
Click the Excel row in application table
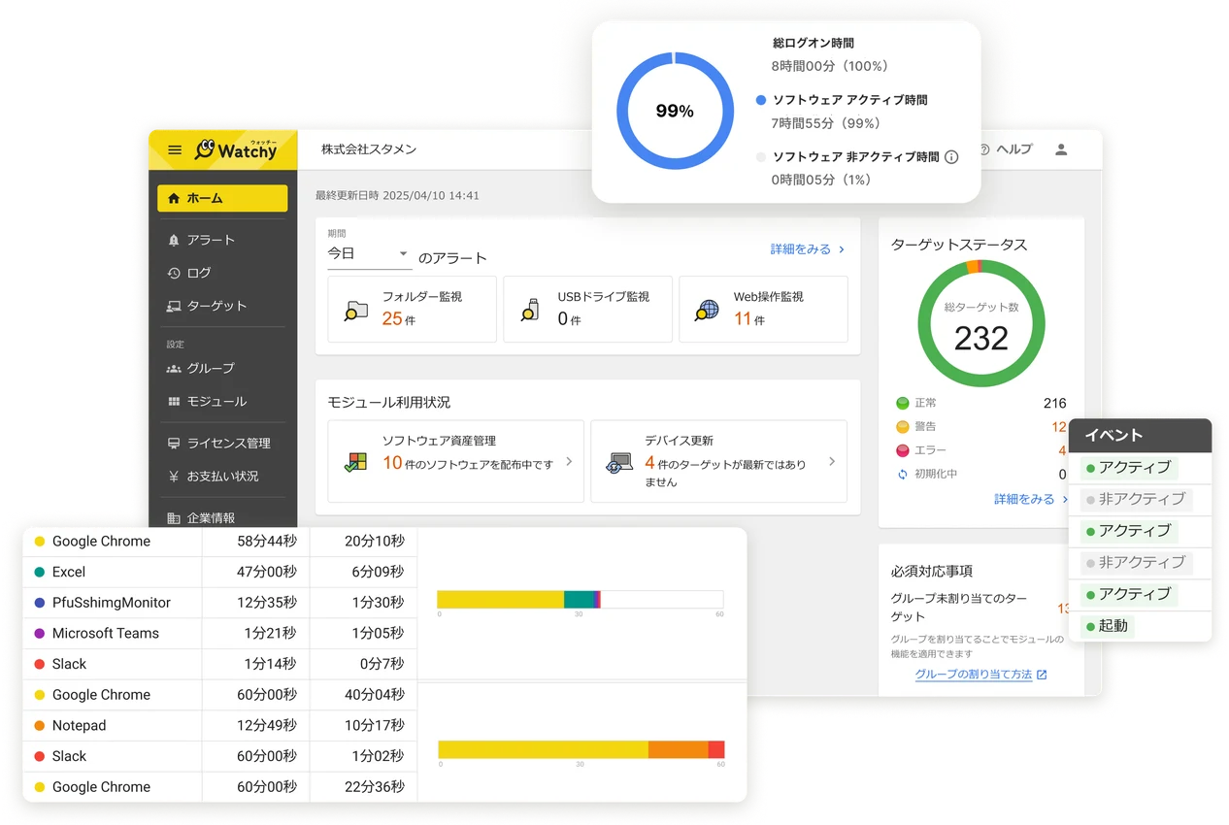(219, 572)
